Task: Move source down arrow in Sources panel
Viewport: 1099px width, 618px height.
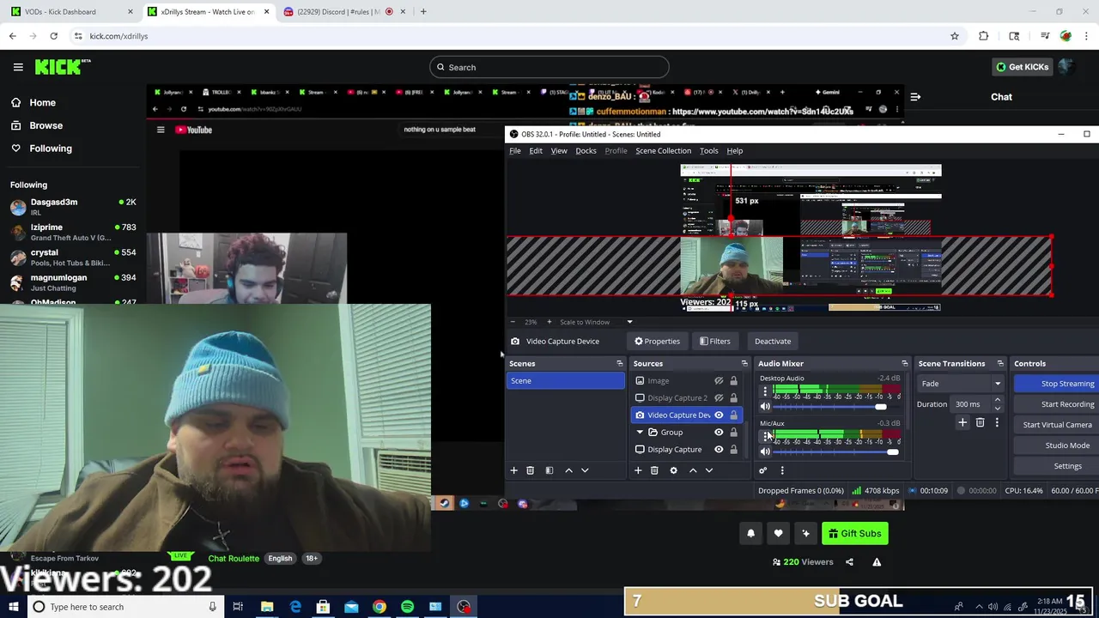Action: click(709, 470)
